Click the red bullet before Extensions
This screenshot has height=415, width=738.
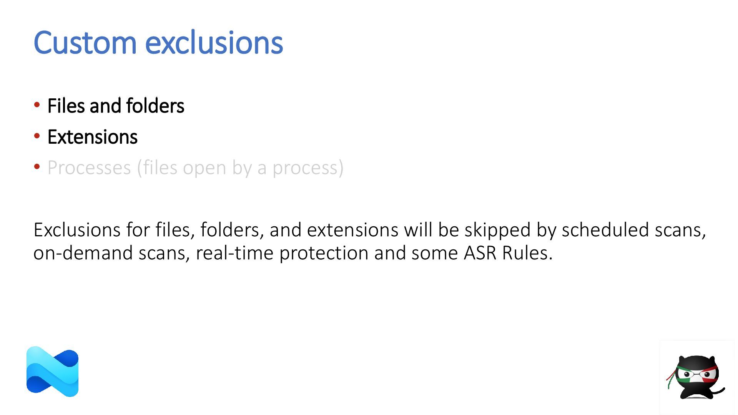click(x=37, y=136)
